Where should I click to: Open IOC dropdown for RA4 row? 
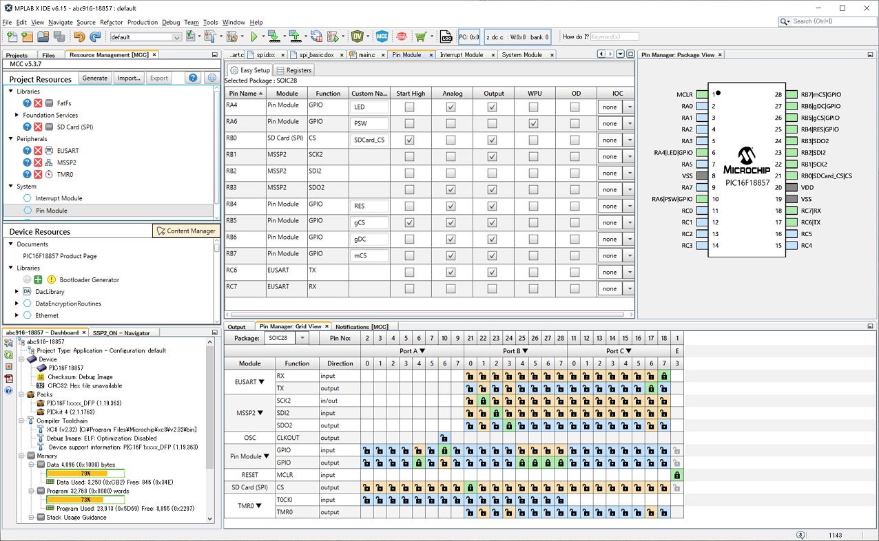(x=628, y=107)
